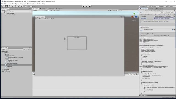Screen dimensions: 176x99
Task: Open the File menu
Action: point(2,4)
